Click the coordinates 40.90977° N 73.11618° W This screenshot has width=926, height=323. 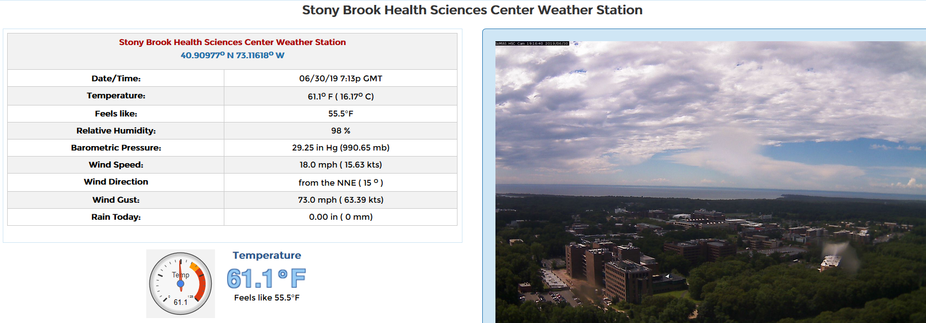(x=232, y=55)
